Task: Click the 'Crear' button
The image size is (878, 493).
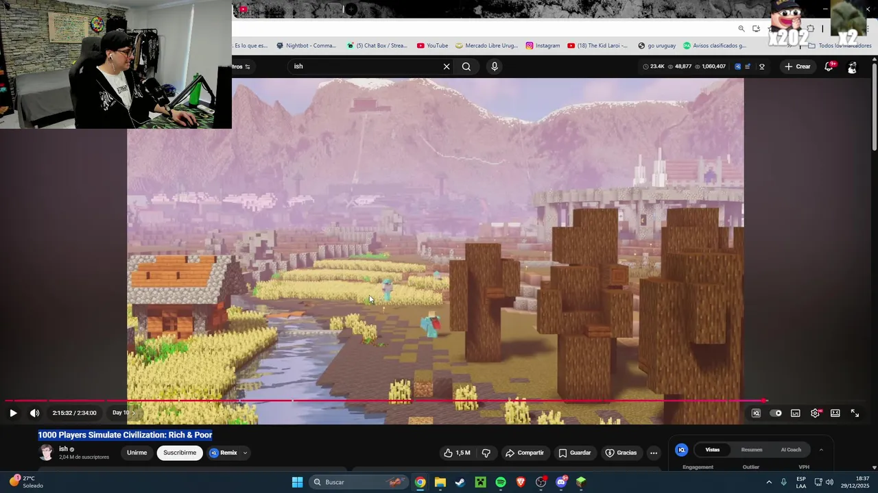Action: pos(798,66)
